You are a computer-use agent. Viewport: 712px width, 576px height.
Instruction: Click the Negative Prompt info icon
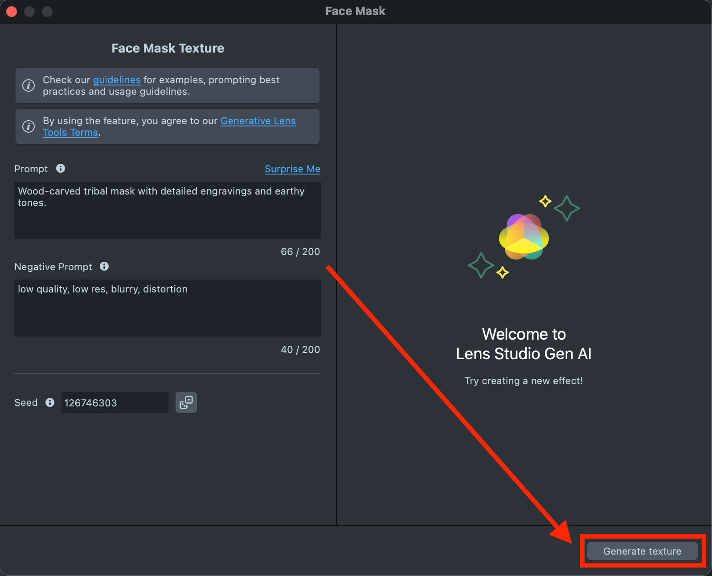click(x=104, y=266)
